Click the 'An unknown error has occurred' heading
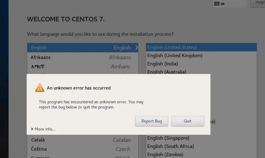 pos(79,88)
